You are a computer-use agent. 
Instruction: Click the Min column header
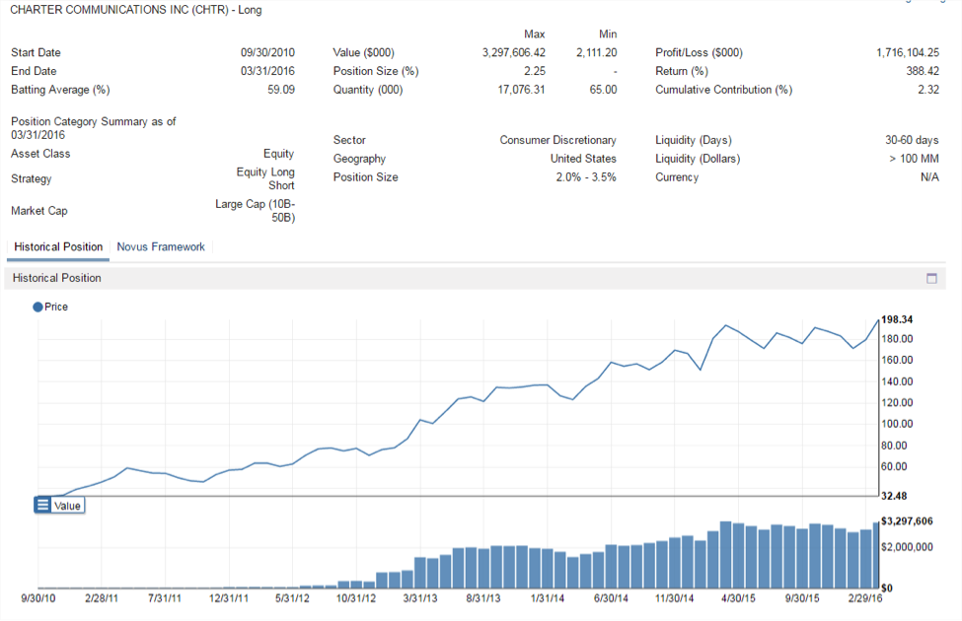608,34
